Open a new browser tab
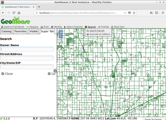Image resolution: width=166 pixels, height=120 pixels. pyautogui.click(x=39, y=7)
